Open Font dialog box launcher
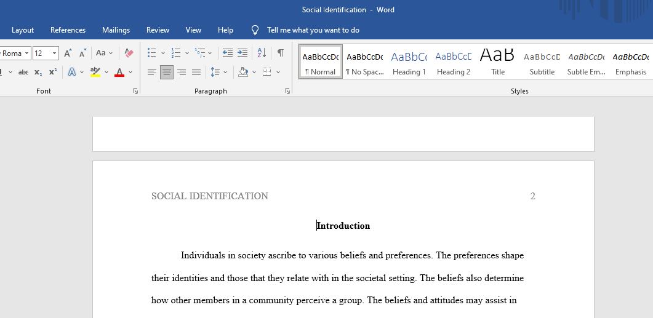 point(135,91)
